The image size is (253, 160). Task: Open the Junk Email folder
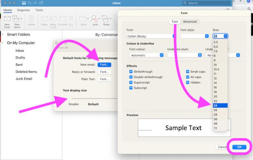pyautogui.click(x=24, y=79)
